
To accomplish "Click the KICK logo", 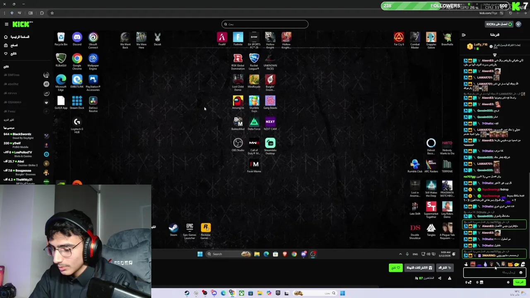I will point(22,24).
